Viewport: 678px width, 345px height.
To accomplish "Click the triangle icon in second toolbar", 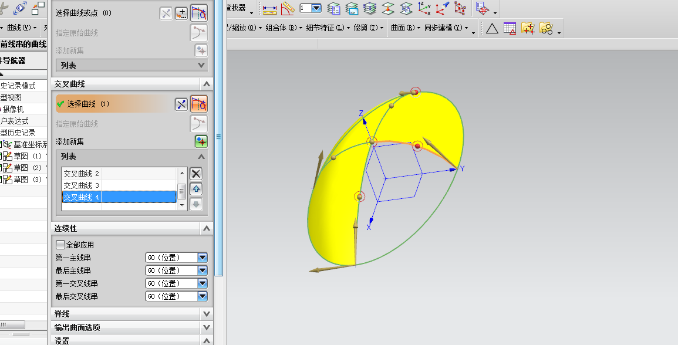I will [492, 28].
